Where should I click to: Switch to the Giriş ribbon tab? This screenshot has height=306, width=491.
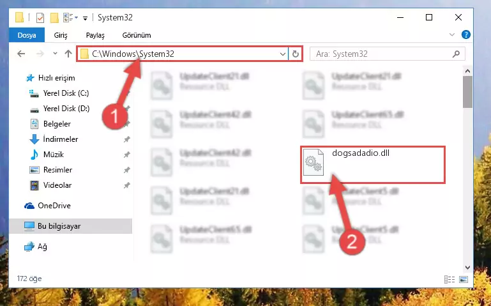61,35
